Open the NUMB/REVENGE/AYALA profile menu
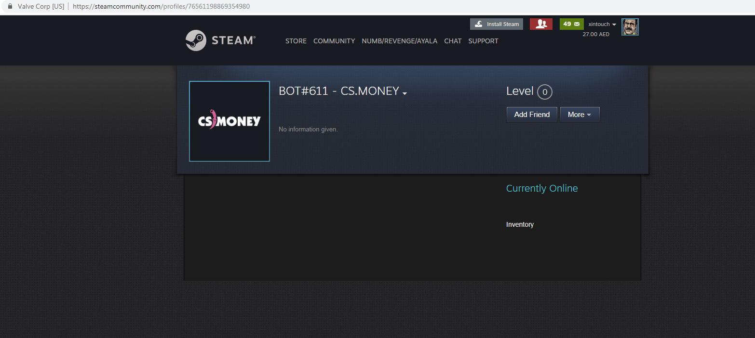Viewport: 755px width, 338px height. [x=400, y=41]
